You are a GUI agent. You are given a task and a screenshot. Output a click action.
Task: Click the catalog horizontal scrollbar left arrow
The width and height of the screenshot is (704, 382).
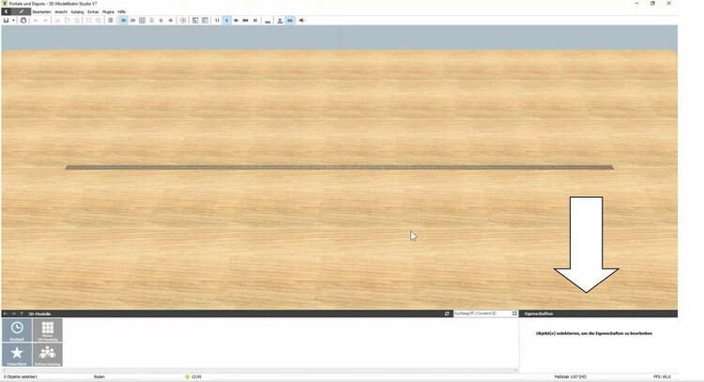(x=4, y=371)
